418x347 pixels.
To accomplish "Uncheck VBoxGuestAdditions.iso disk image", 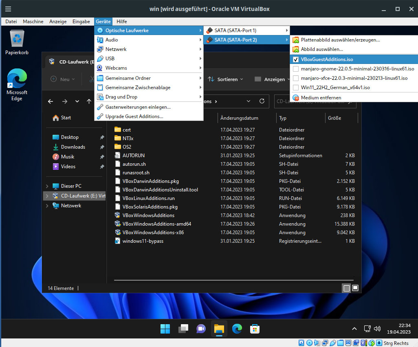I will pyautogui.click(x=296, y=59).
